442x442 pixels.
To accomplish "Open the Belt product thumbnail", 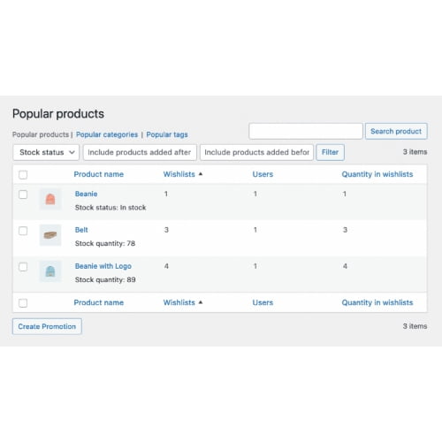I will click(50, 235).
